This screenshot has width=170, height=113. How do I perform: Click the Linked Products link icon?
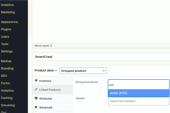pyautogui.click(x=36, y=90)
